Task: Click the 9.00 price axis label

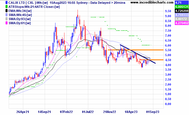Action: pyautogui.click(x=168, y=16)
